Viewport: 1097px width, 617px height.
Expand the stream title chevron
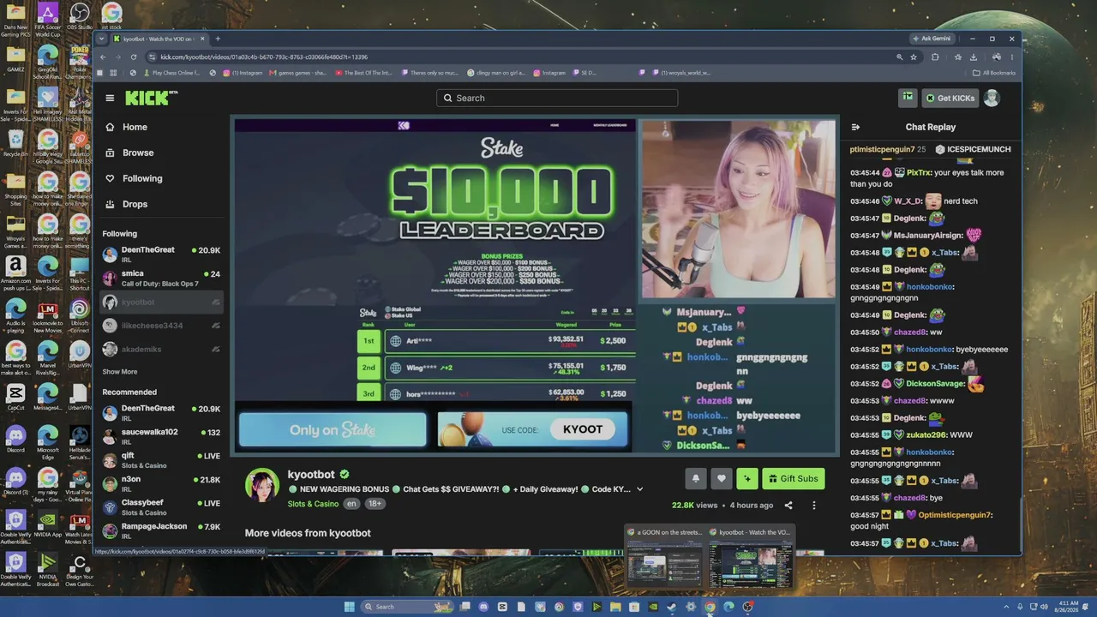pos(639,489)
